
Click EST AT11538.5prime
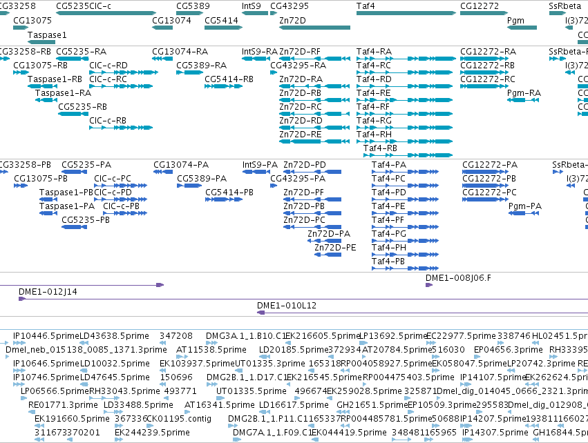(x=182, y=357)
